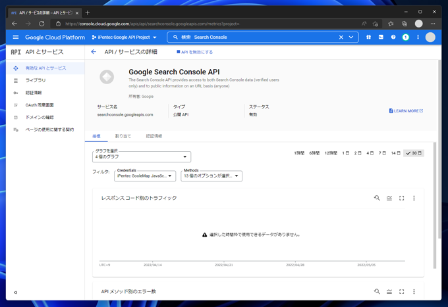Select the 14日 time range
Viewport: 448px width, 307px height.
tap(395, 153)
